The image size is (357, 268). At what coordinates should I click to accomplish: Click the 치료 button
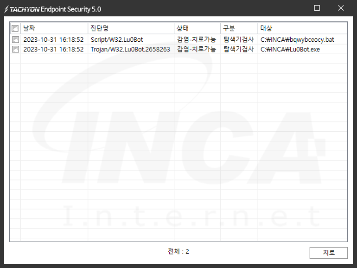coord(329,253)
